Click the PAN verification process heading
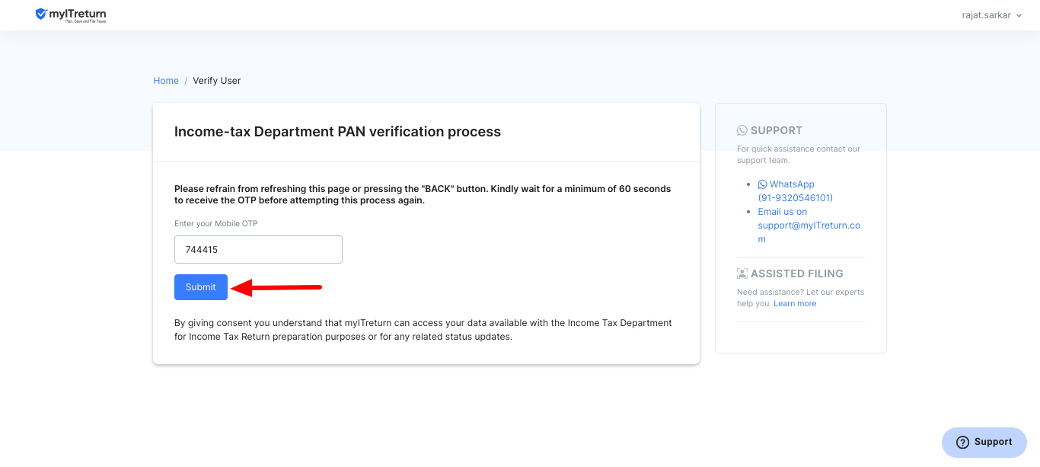The image size is (1040, 467). pos(337,132)
